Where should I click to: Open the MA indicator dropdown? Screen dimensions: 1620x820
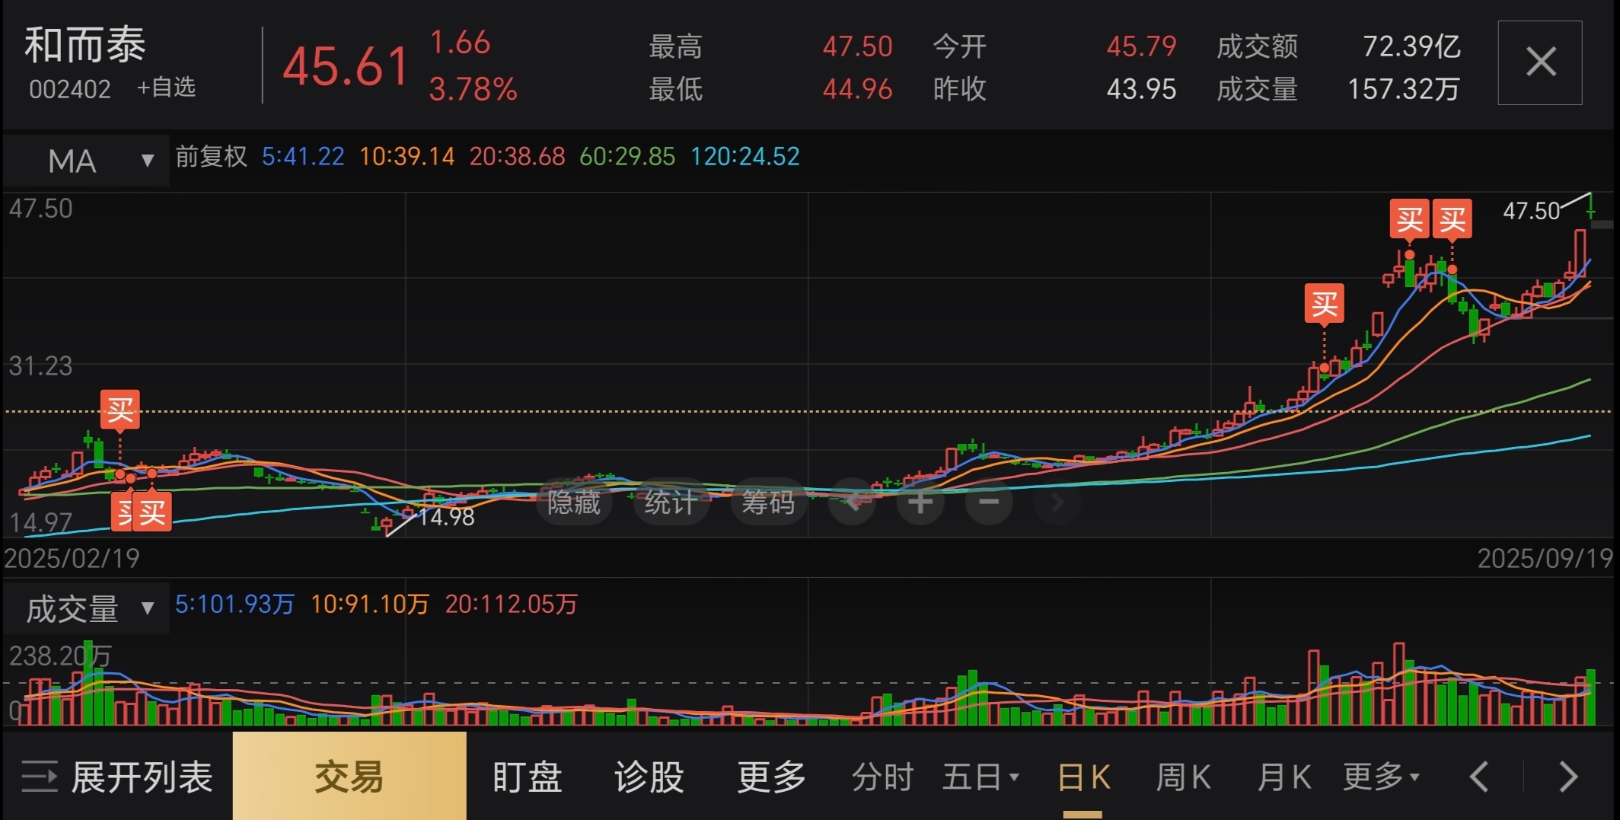point(86,161)
